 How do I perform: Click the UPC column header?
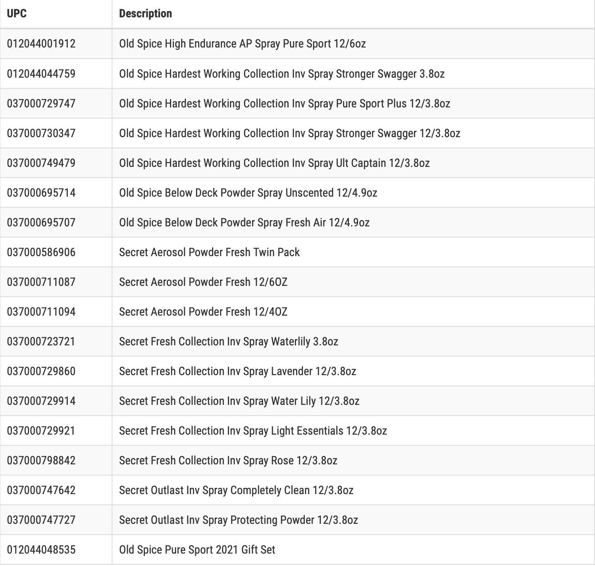coord(17,14)
